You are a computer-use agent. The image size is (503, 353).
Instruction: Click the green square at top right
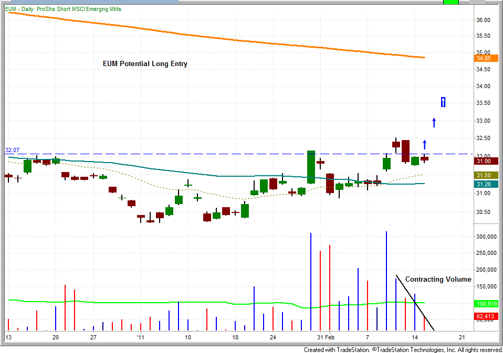click(x=450, y=2)
